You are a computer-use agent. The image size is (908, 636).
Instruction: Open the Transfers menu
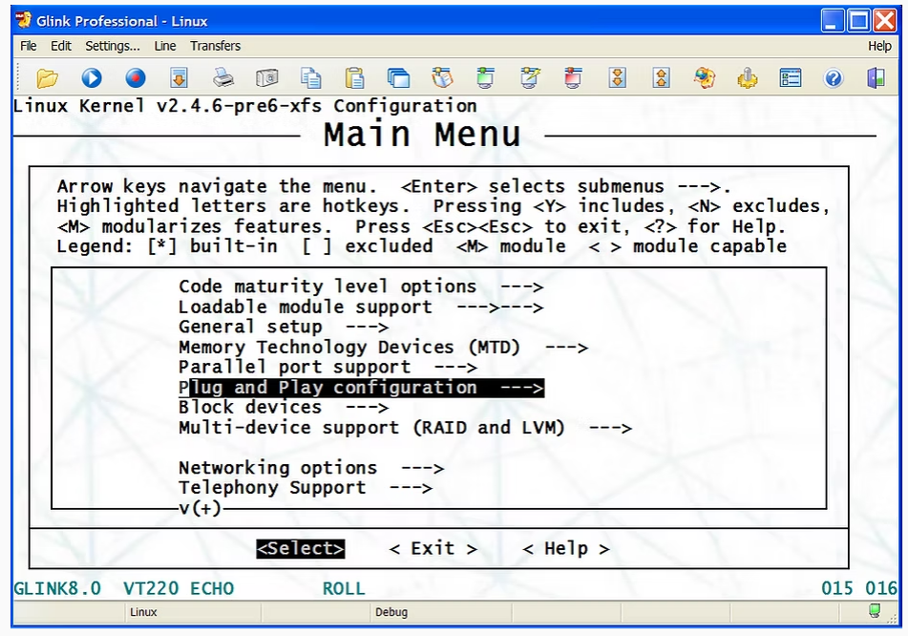point(215,46)
